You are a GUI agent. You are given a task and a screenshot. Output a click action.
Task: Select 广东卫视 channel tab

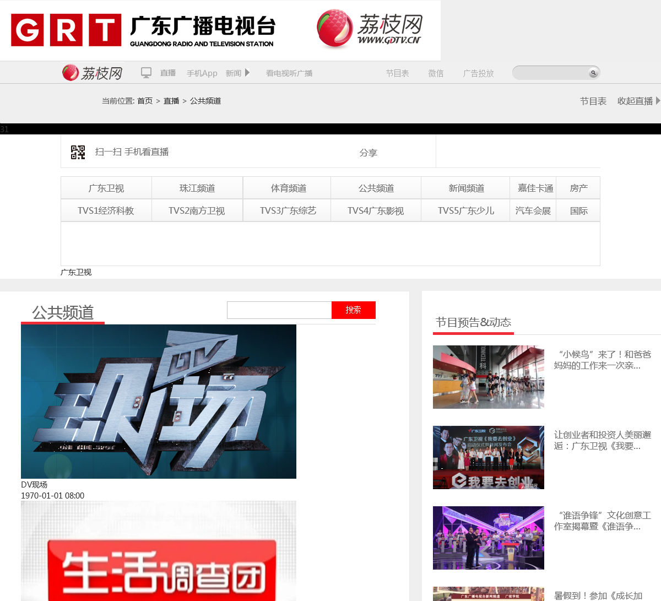click(106, 188)
